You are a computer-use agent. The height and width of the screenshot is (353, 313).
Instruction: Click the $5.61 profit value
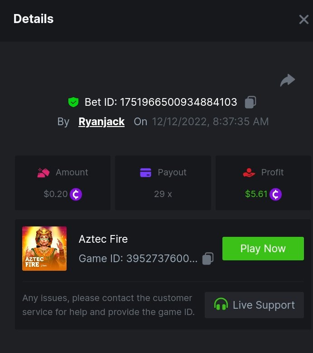(x=256, y=194)
